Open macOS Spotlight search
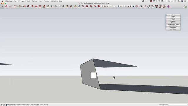 point(179,1)
